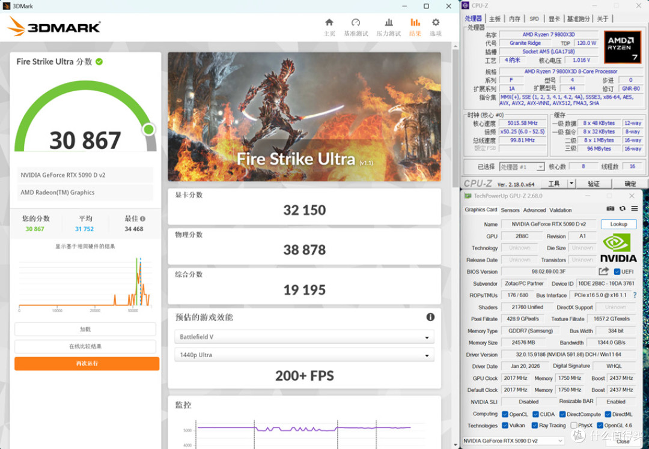Select the results (结果) bar-chart icon
The width and height of the screenshot is (649, 449).
tap(415, 23)
